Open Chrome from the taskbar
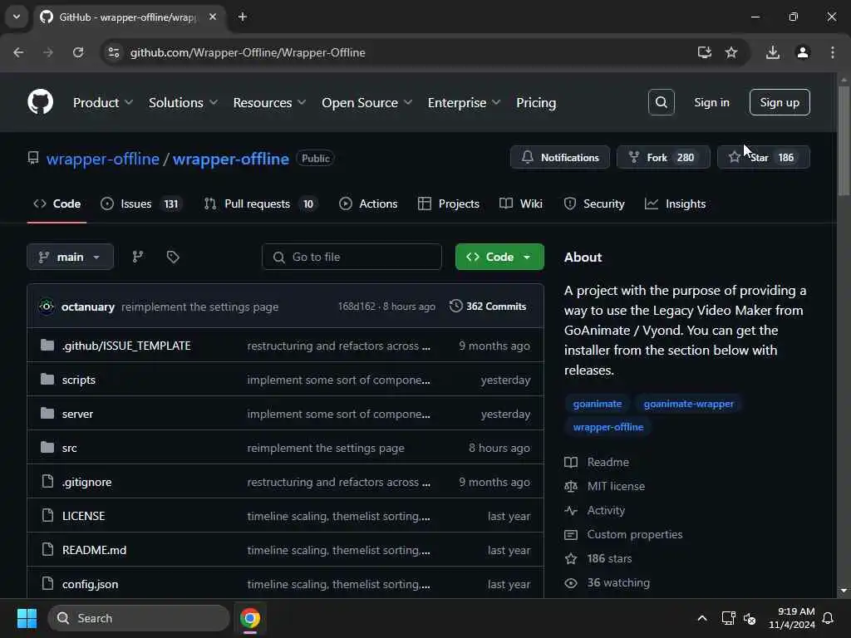851x638 pixels. (x=249, y=618)
